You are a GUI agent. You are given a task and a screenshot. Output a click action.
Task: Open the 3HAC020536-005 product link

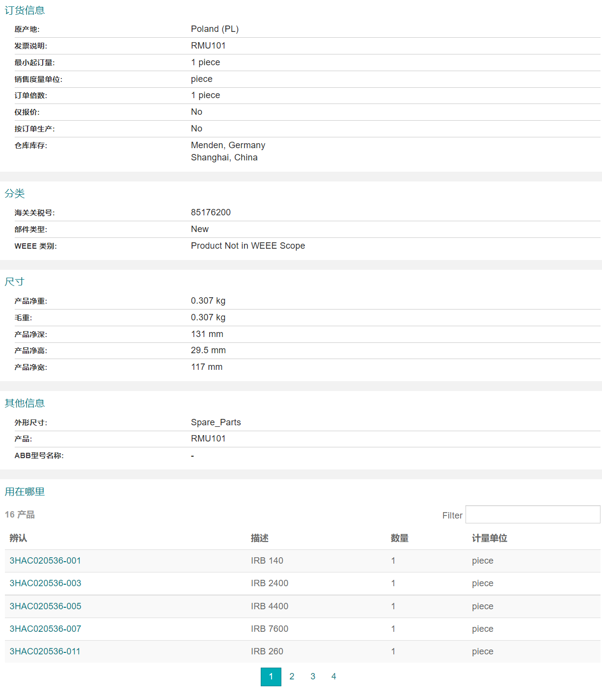coord(45,606)
